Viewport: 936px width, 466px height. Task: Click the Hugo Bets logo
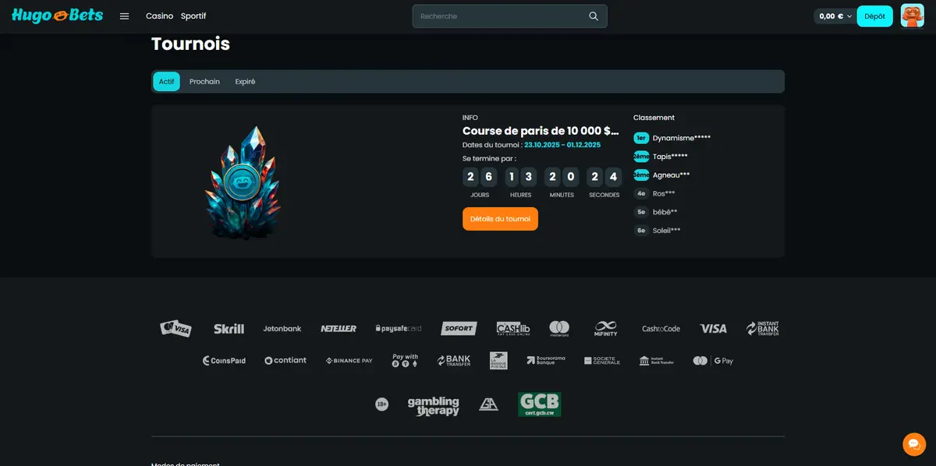[x=57, y=16]
